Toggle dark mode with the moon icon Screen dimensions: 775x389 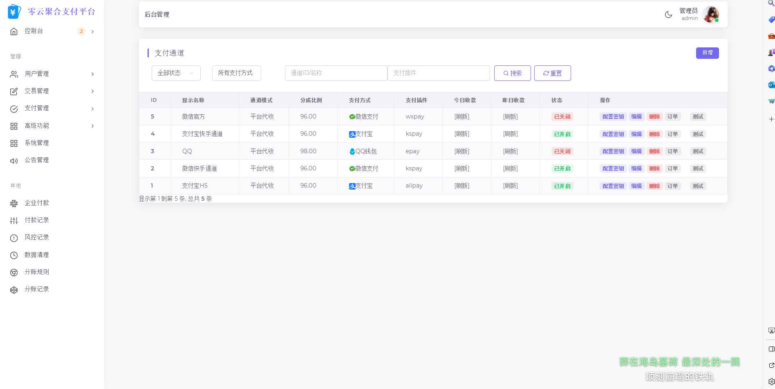pyautogui.click(x=669, y=14)
